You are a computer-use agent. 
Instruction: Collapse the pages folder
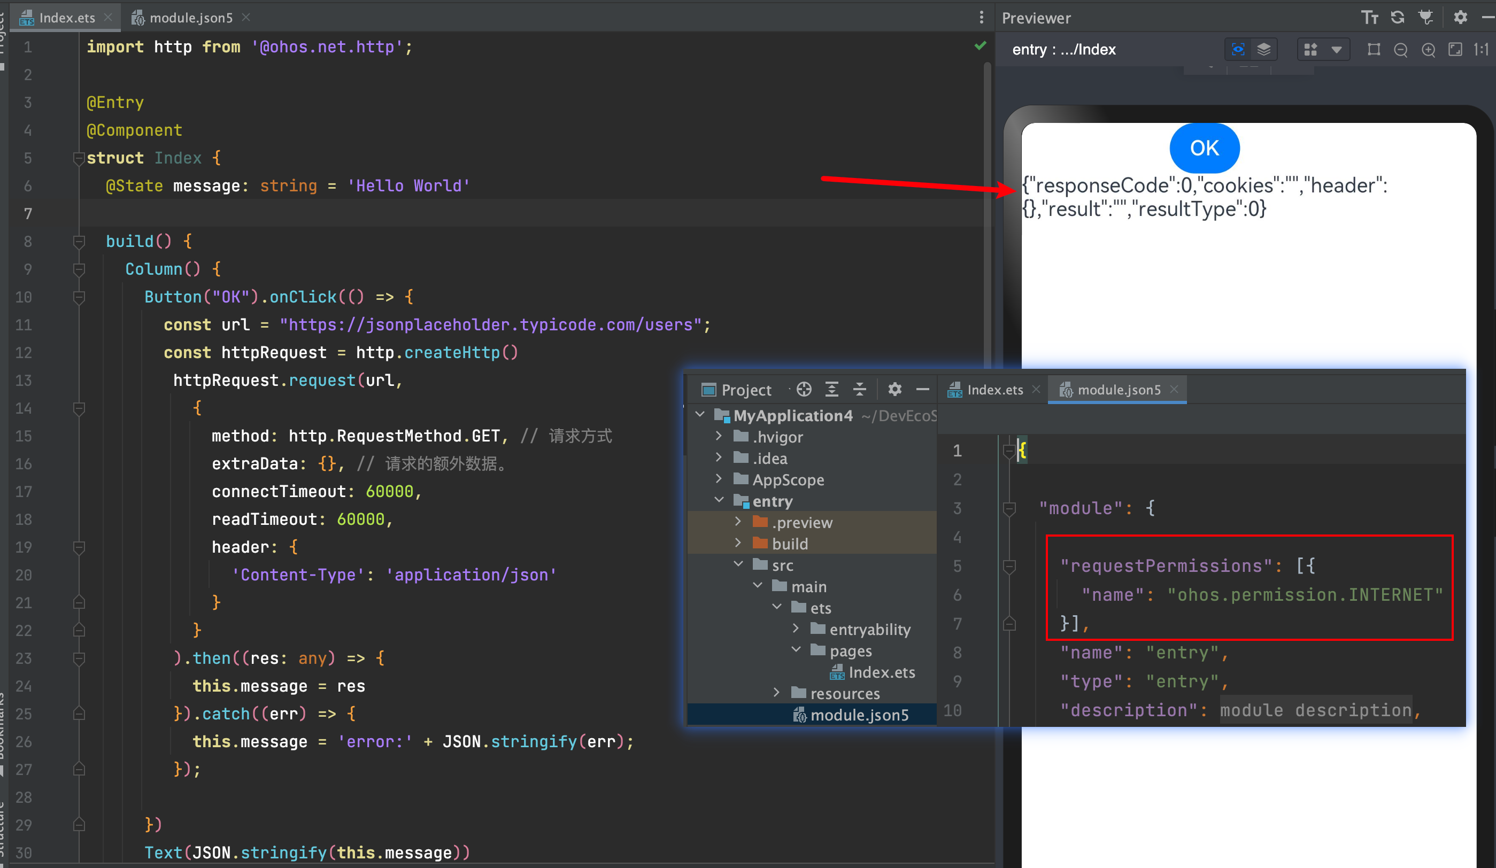[796, 650]
